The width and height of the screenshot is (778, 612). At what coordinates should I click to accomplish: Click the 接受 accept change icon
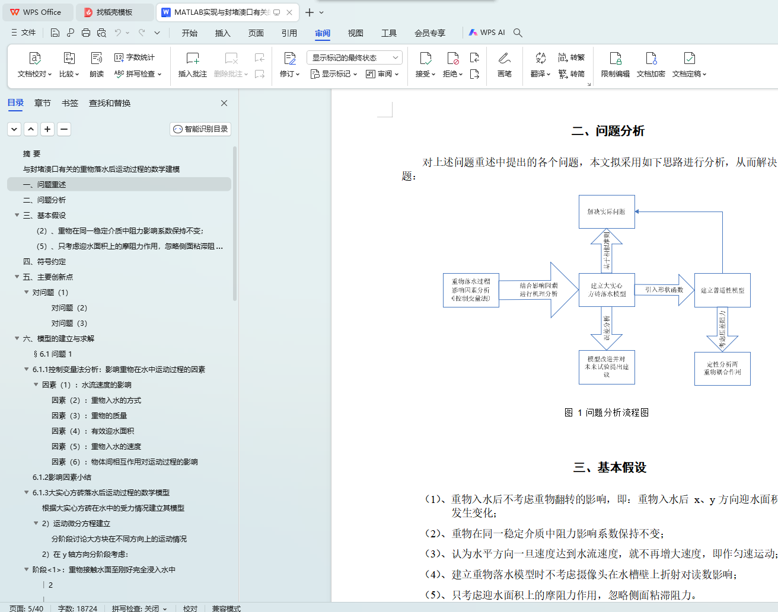(426, 58)
